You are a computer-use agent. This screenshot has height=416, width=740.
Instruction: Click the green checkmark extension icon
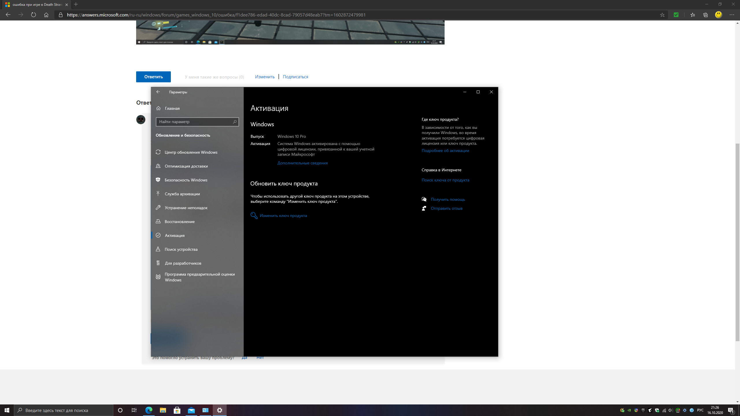676,15
